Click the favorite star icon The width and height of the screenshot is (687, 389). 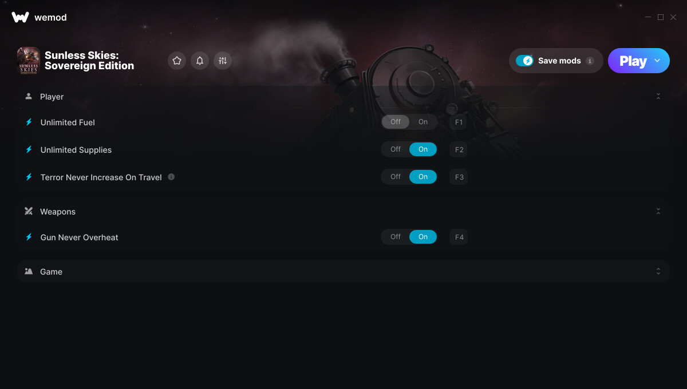click(177, 61)
